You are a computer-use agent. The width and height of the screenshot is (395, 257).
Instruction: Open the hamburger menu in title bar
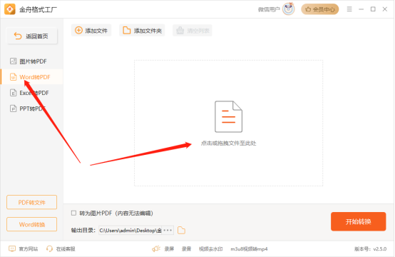pyautogui.click(x=349, y=9)
